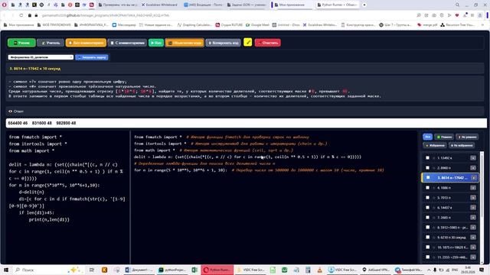
Task: Star task 5. 7013 as favorite
Action: pyautogui.click(x=434, y=198)
